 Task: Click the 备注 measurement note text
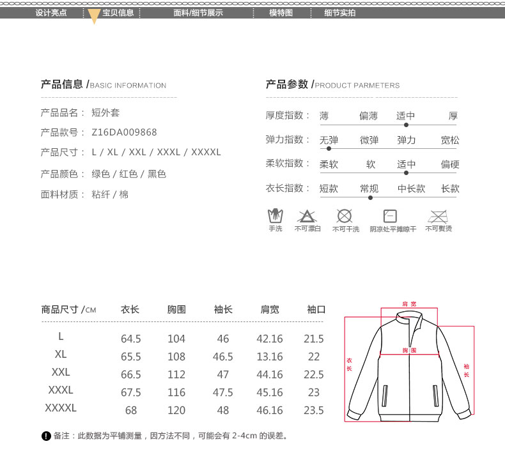click(170, 436)
